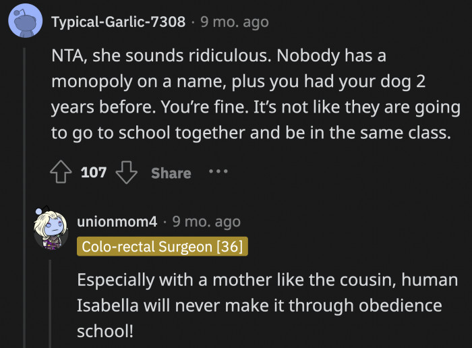472x348 pixels.
Task: Click the 9 mo. ago timestamp on top comment
Action: click(234, 22)
